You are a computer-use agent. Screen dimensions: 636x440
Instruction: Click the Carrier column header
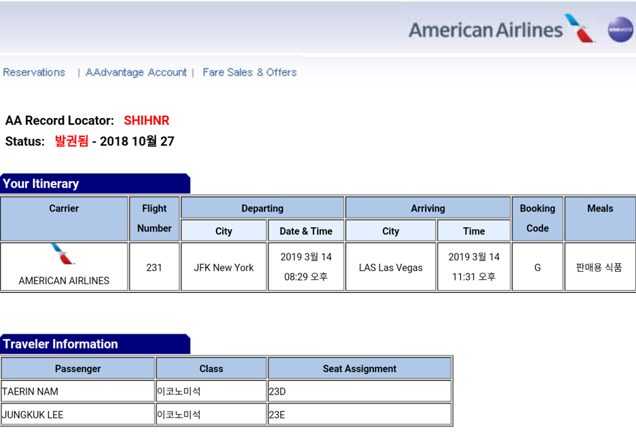coord(64,219)
